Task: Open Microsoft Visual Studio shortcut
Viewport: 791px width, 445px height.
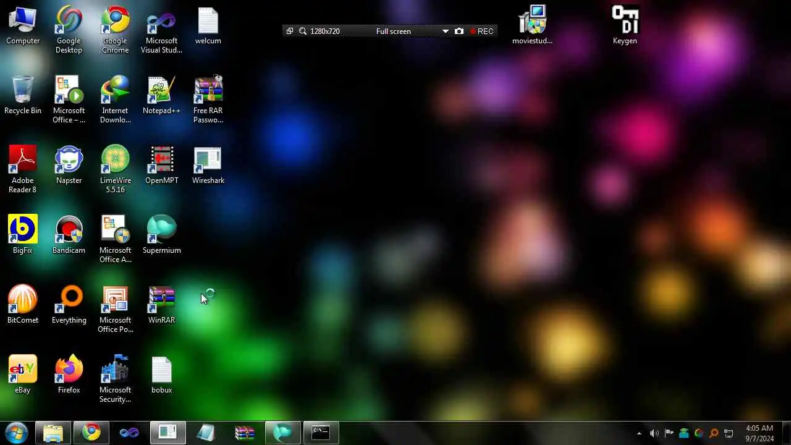Action: 161,30
